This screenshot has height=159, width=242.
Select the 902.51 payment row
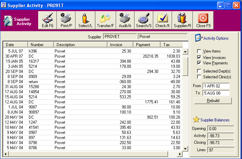[x=93, y=117]
